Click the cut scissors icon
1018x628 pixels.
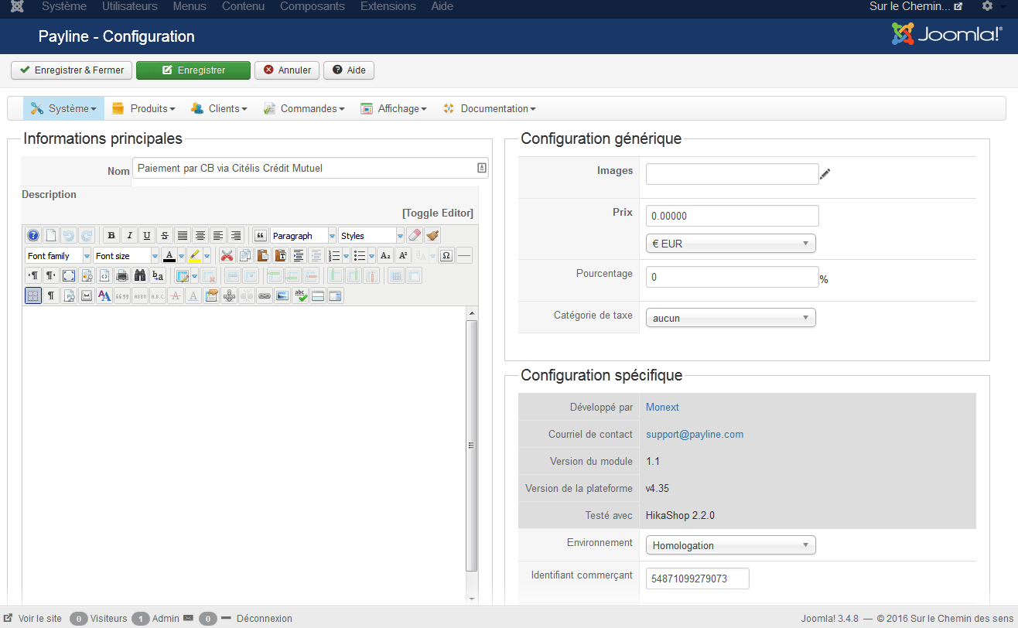(x=227, y=256)
